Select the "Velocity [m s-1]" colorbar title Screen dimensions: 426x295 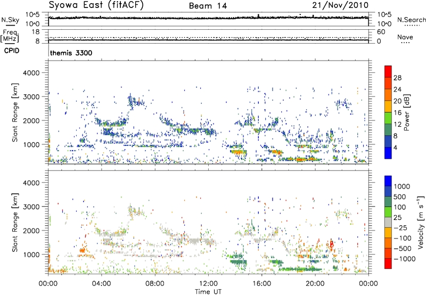click(x=421, y=222)
